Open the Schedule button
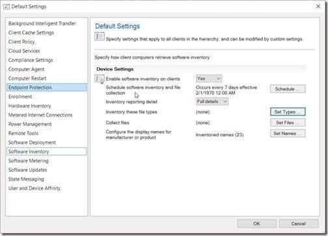Image resolution: width=328 pixels, height=236 pixels. coord(288,89)
